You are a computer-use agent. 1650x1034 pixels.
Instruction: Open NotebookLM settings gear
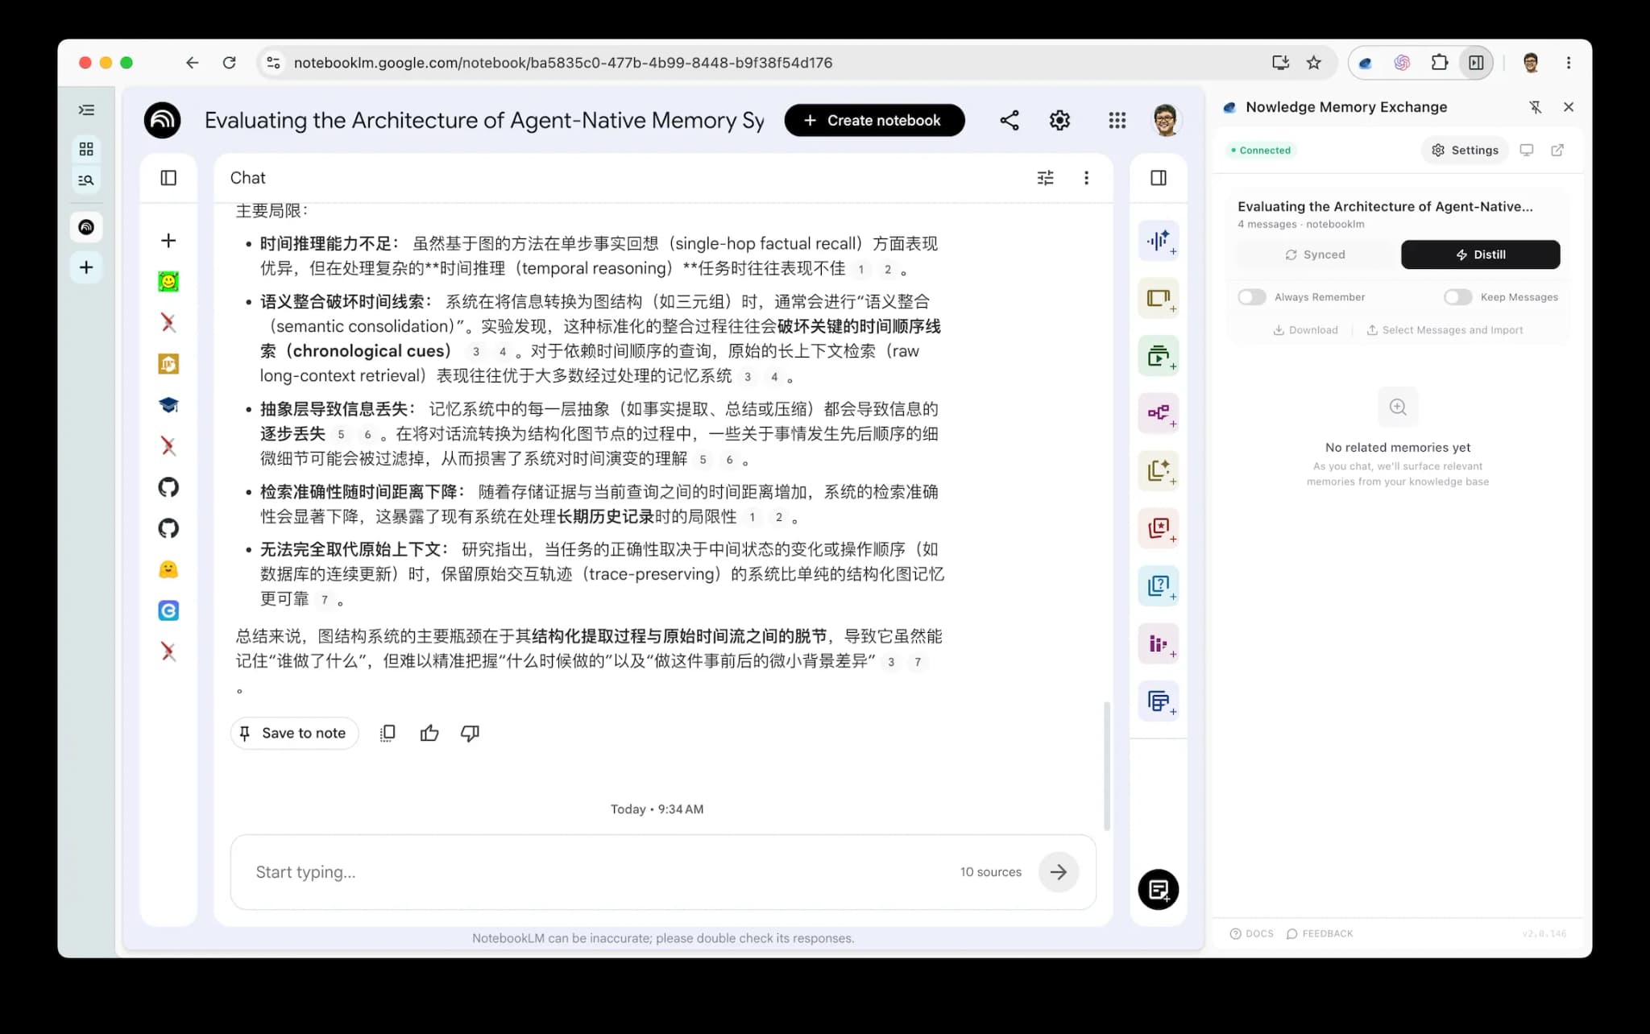pyautogui.click(x=1059, y=121)
